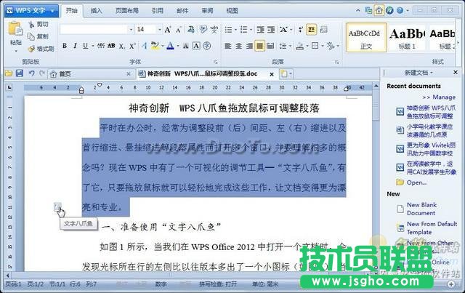Click the Paste (粘贴) clipboard icon
Viewport: 465px width, 293px height.
tap(15, 29)
